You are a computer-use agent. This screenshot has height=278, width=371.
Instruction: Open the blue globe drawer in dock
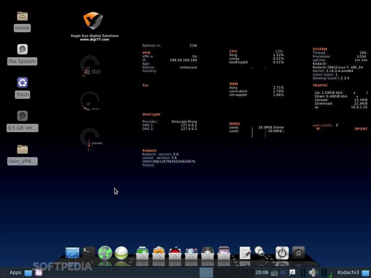point(191,253)
